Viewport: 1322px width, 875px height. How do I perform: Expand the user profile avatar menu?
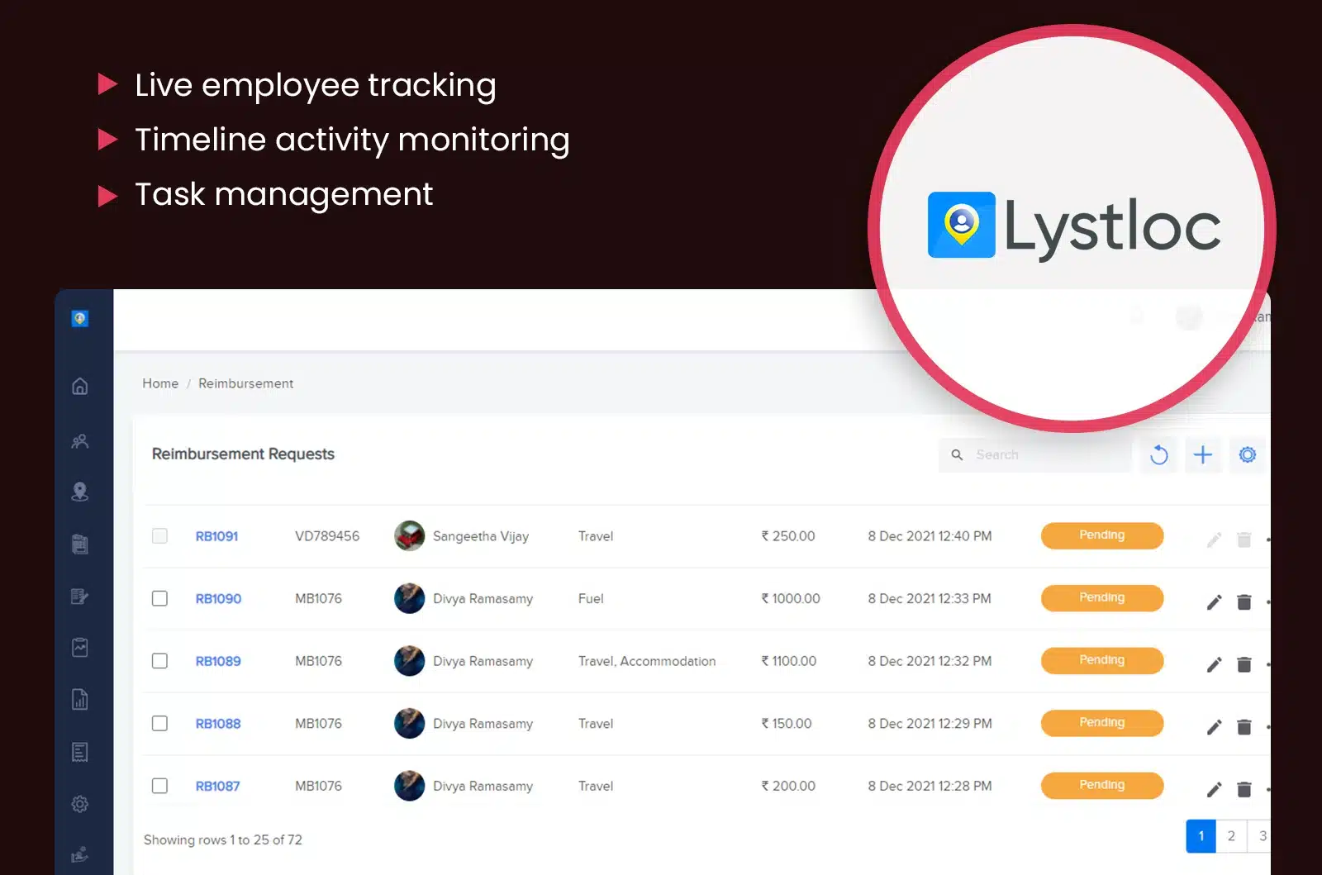(1189, 316)
